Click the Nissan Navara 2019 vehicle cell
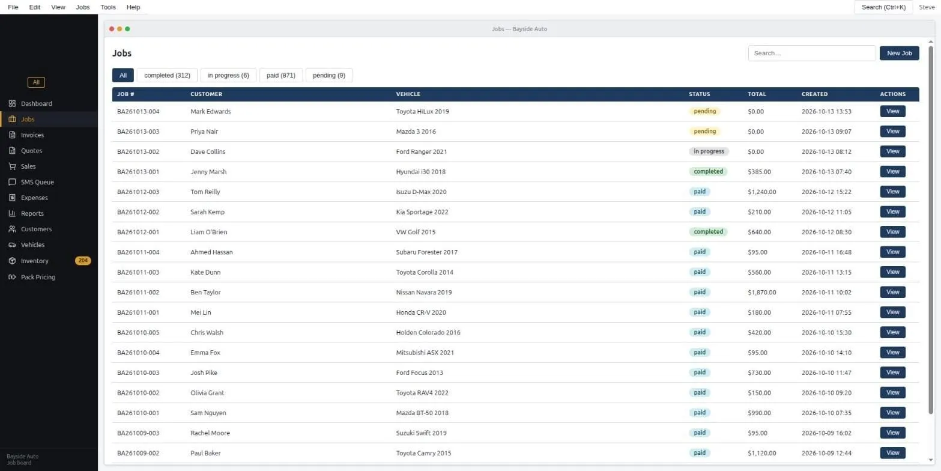Screen dimensions: 941x471 (424, 292)
